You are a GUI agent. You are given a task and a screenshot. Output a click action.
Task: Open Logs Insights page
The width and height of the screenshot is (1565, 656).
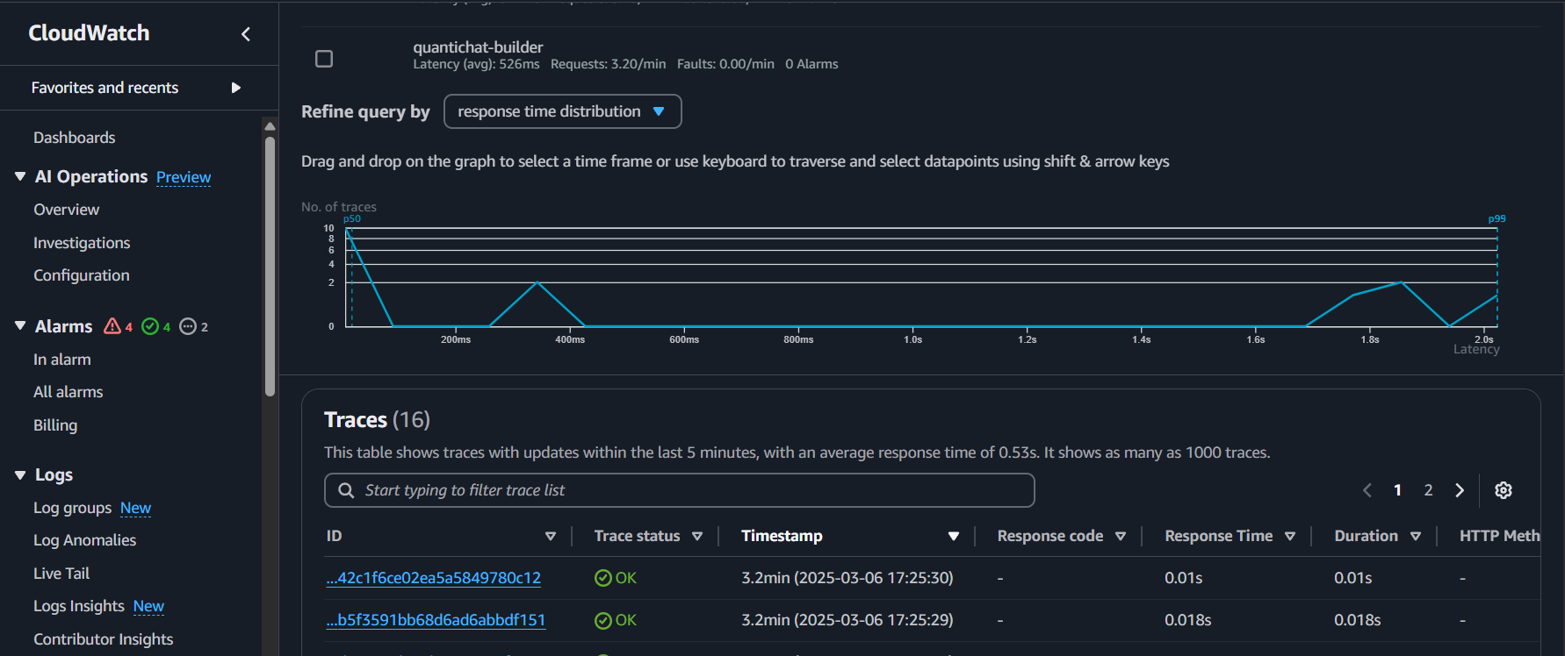point(79,606)
